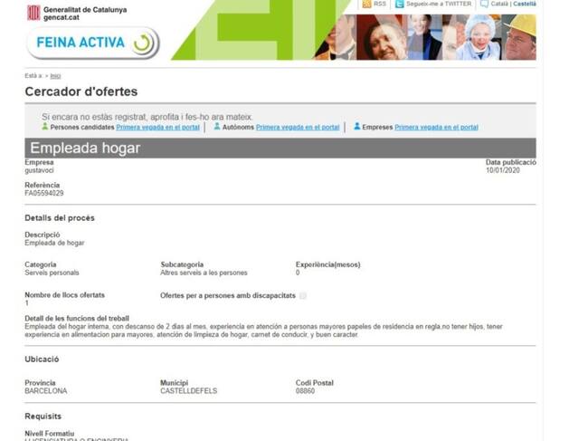Open Primera vegada link for Autònoms
Screen dimensions: 588x441
pos(298,128)
